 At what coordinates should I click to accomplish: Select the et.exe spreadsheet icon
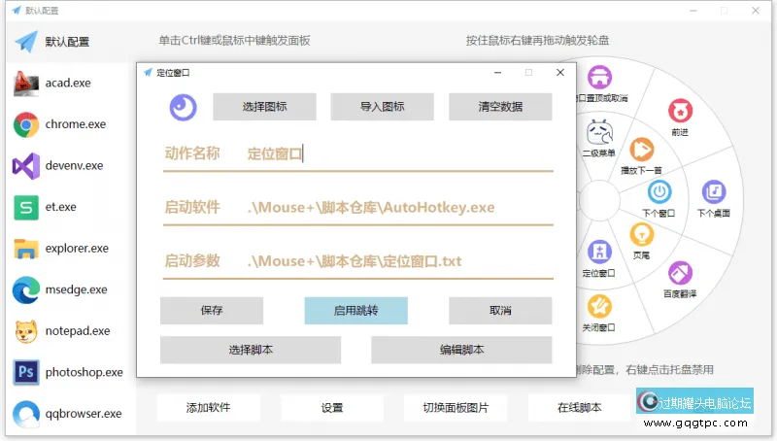tap(26, 207)
